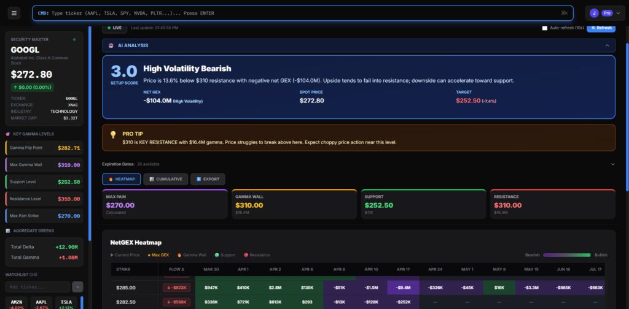This screenshot has width=629, height=309.
Task: Click the Current Price triangle legend marker
Action: [x=112, y=255]
